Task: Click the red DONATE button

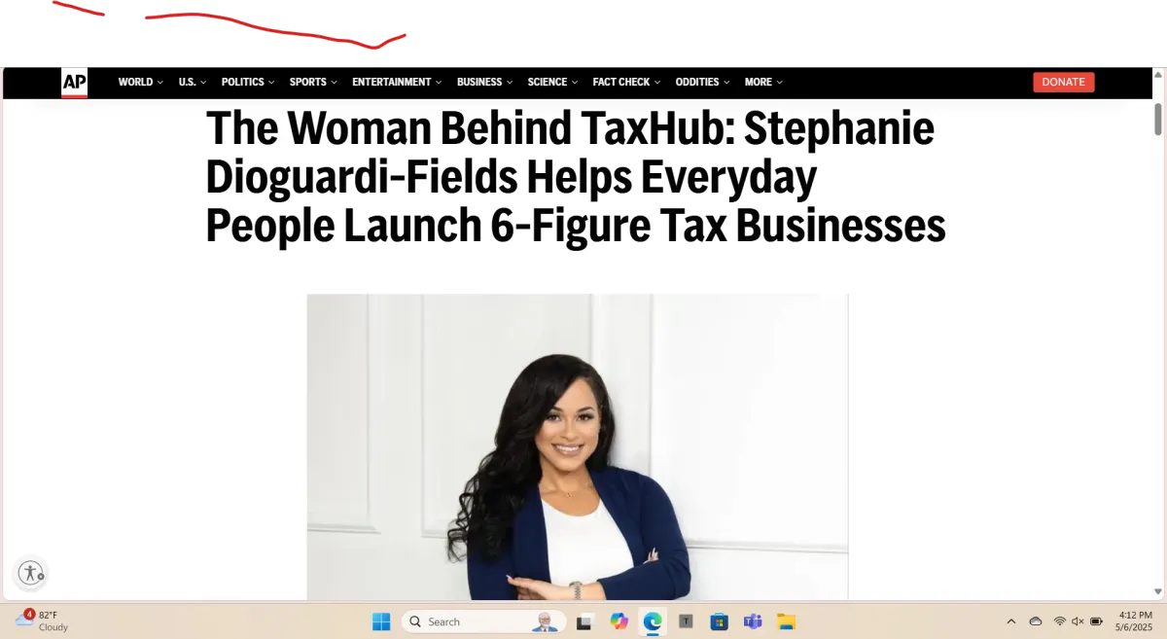Action: (1063, 83)
